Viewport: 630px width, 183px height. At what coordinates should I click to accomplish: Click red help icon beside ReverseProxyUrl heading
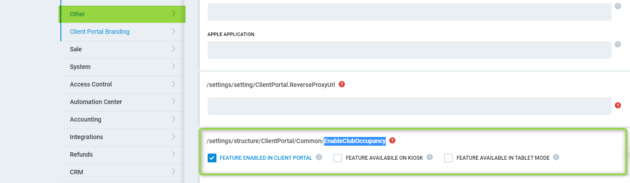(342, 84)
